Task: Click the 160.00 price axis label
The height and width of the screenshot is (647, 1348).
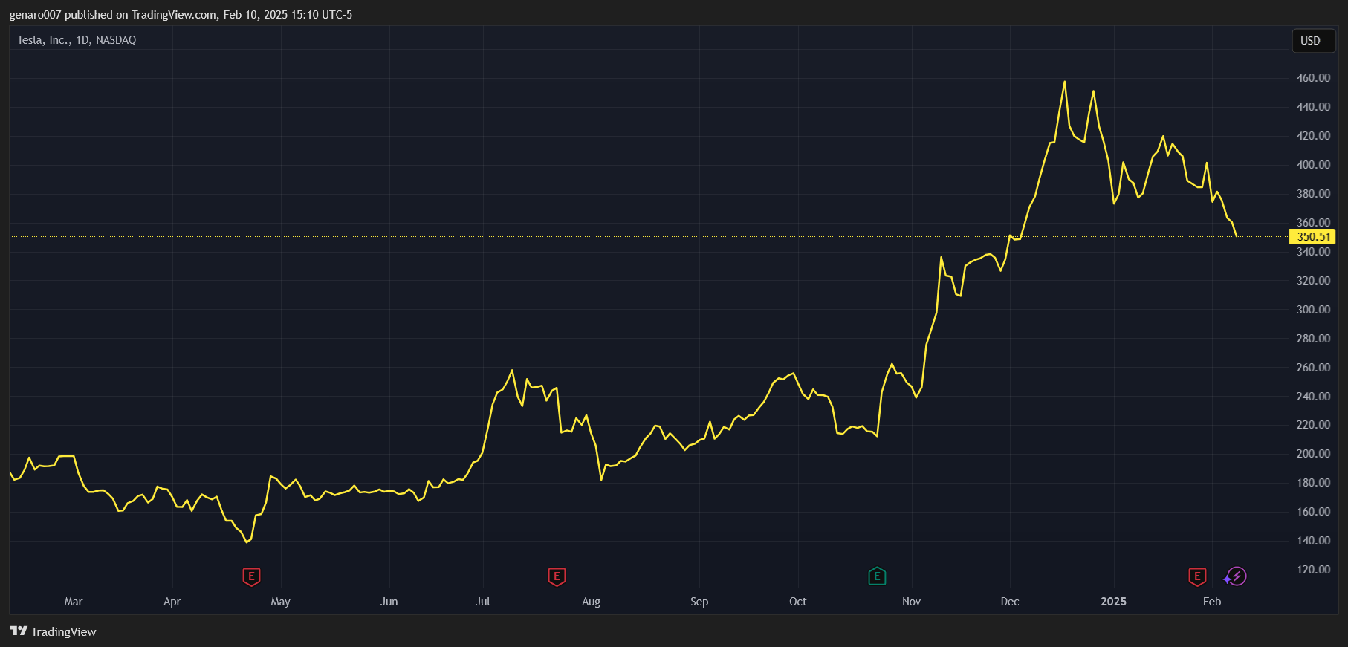Action: 1313,512
